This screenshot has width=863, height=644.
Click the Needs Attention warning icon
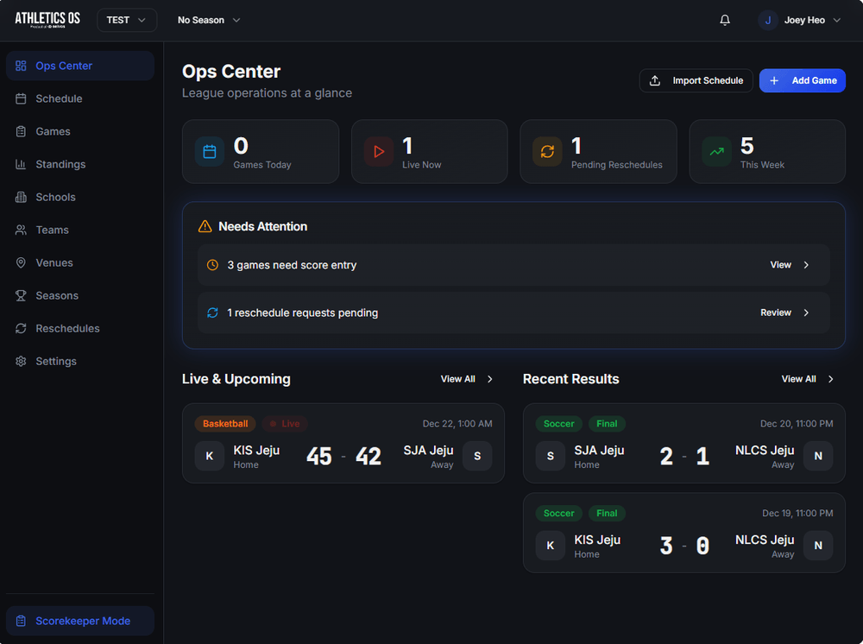(205, 226)
